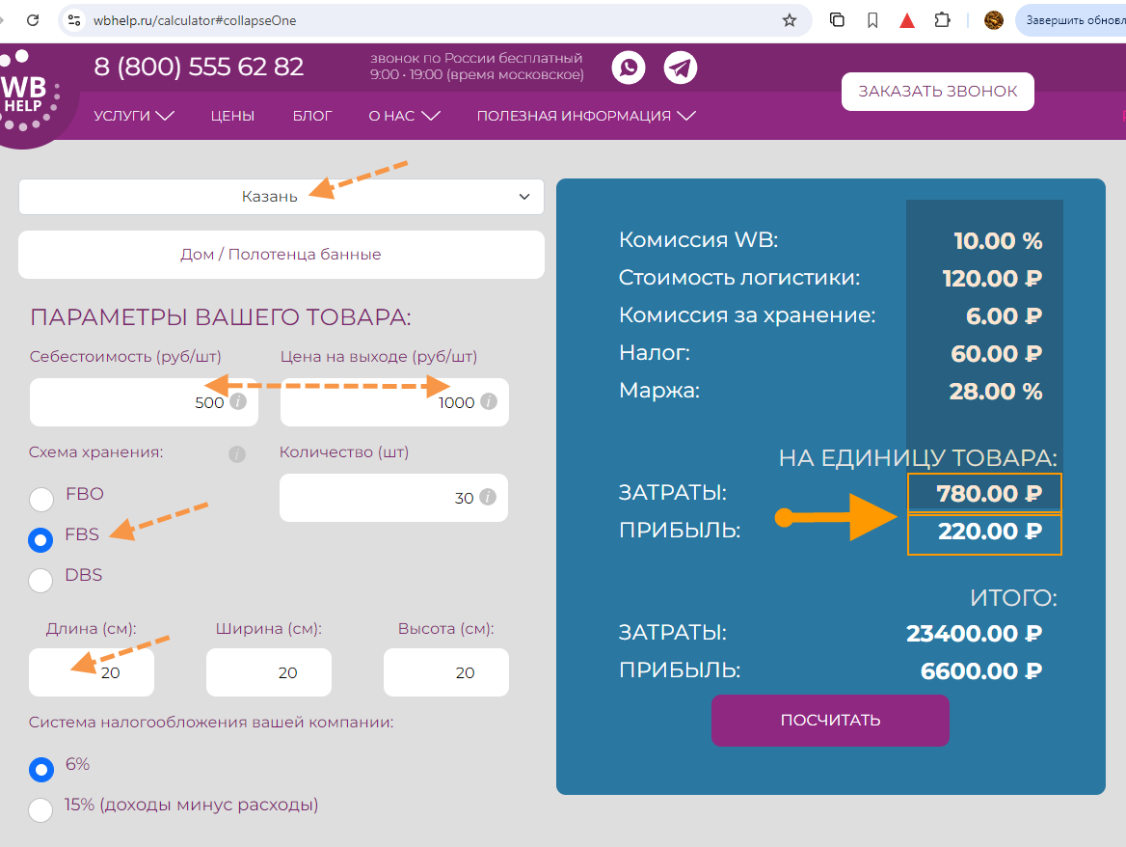Click the browser address bar URL
Image resolution: width=1126 pixels, height=847 pixels.
(195, 20)
